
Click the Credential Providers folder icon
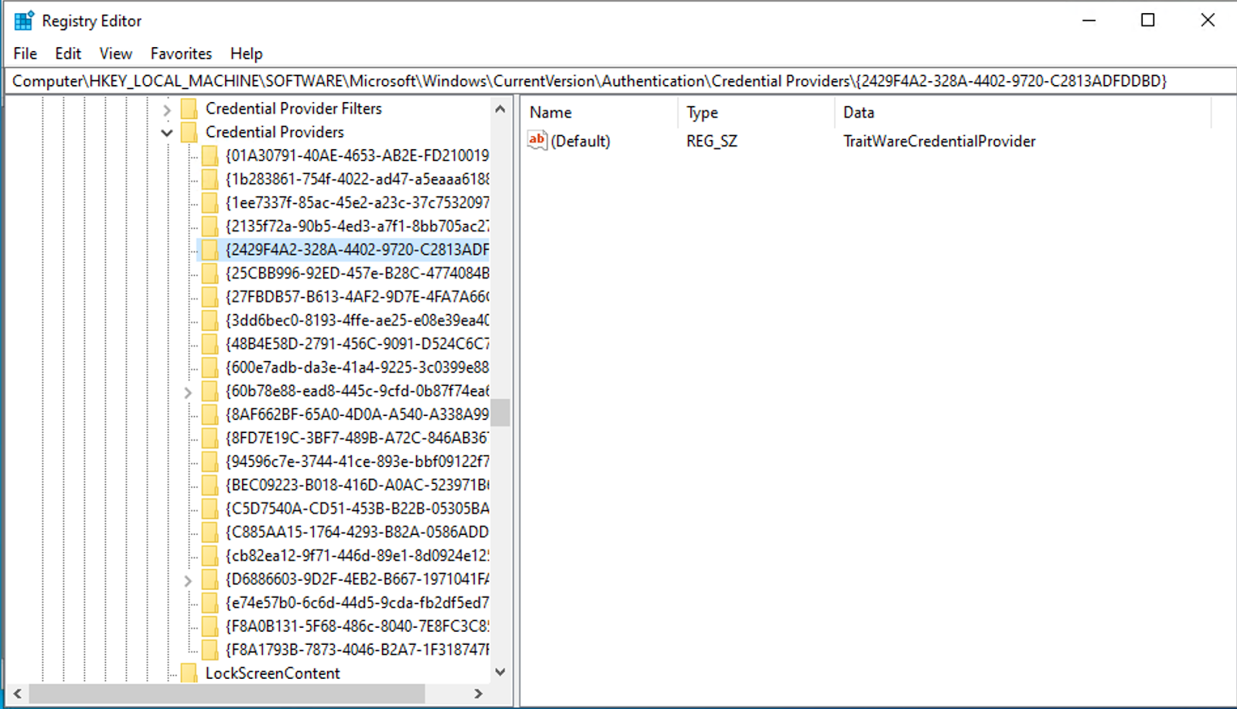pyautogui.click(x=189, y=132)
